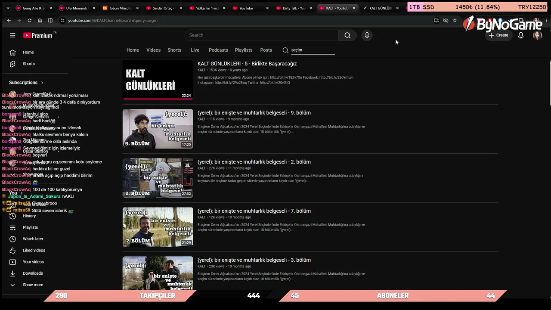Click the magnifier icon in the channel tab bar

pos(285,50)
